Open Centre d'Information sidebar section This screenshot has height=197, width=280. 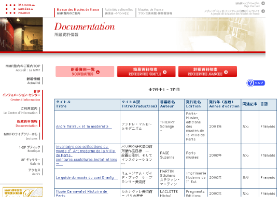[21, 95]
